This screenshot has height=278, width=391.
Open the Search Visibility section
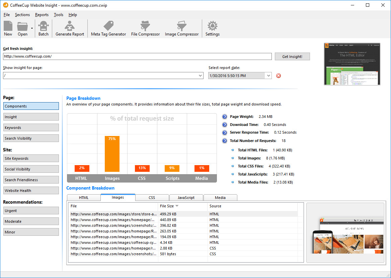pos(31,138)
